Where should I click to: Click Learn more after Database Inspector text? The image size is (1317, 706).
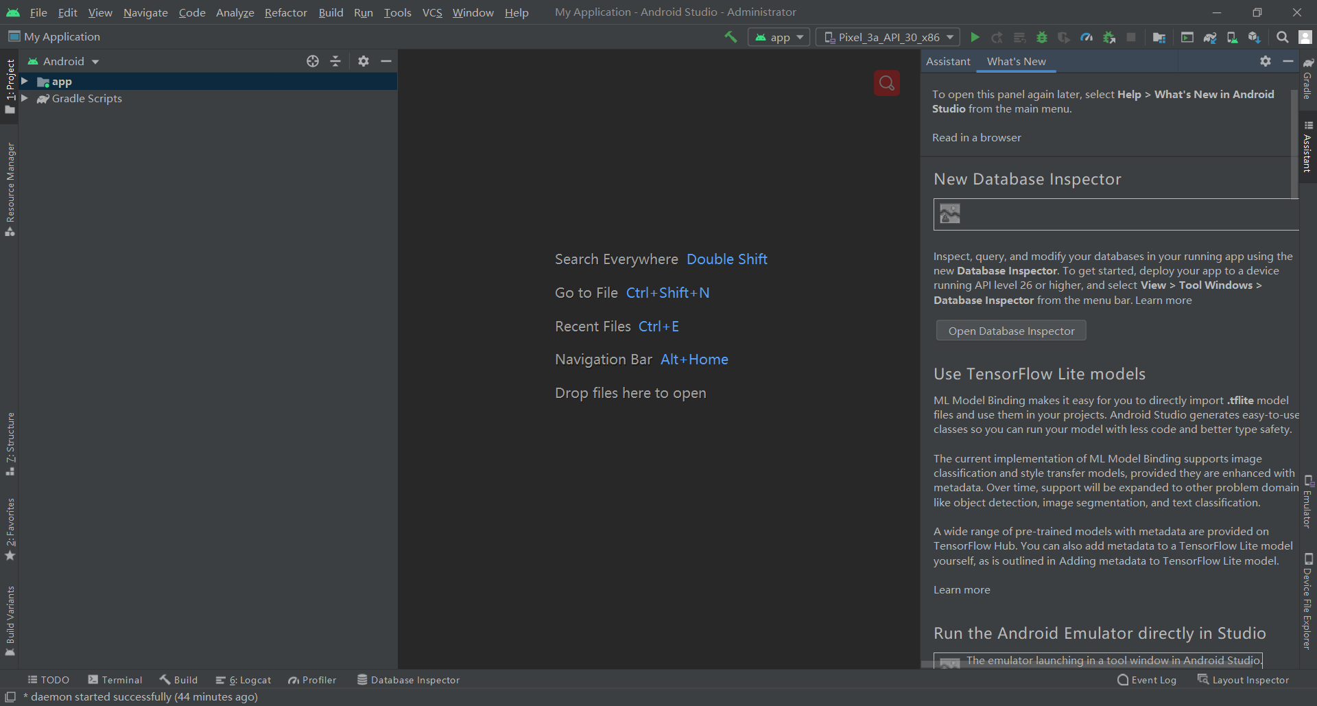[1163, 300]
